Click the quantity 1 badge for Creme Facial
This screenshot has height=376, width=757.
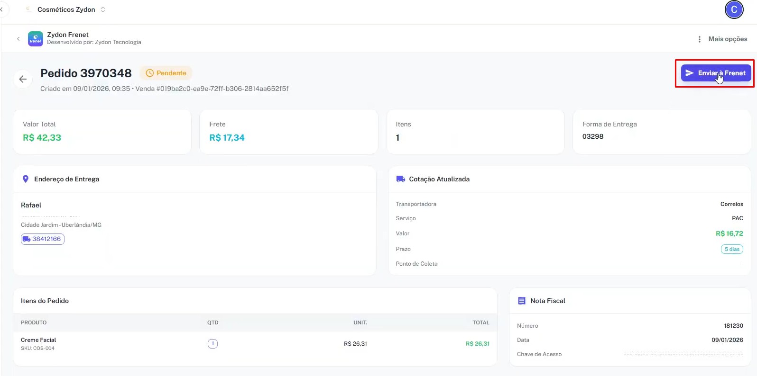(x=212, y=344)
